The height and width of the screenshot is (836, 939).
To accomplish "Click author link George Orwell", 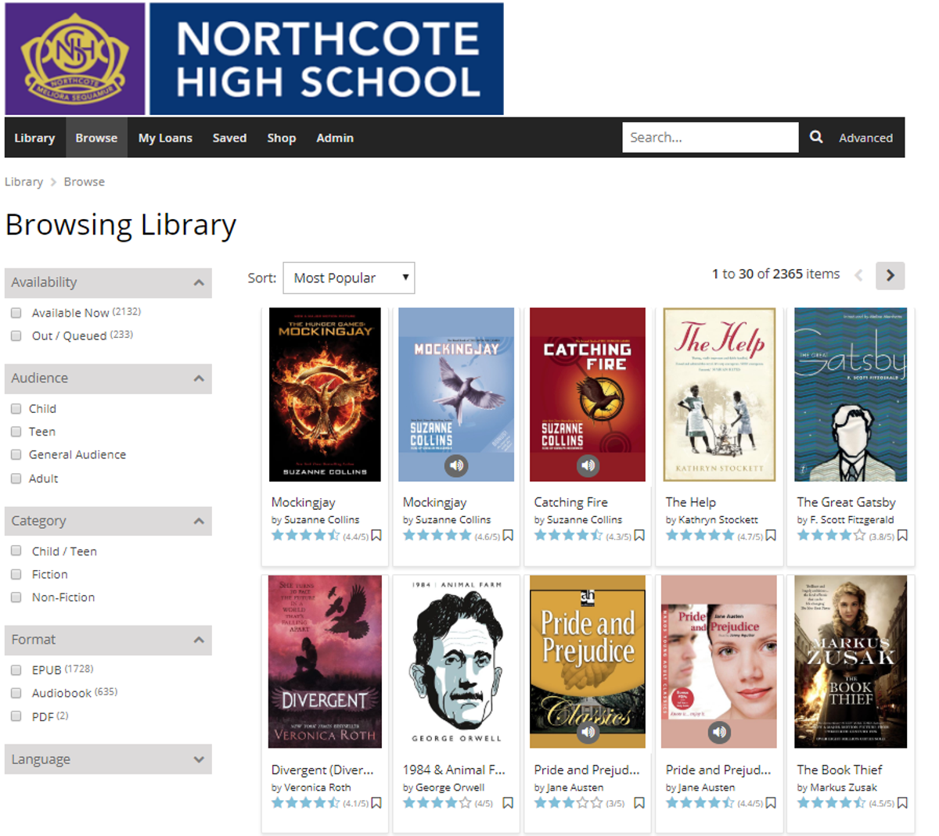I will click(450, 788).
